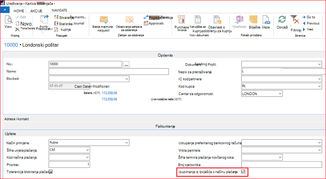
Task: Click the Edit pencil button
Action: [21, 17]
